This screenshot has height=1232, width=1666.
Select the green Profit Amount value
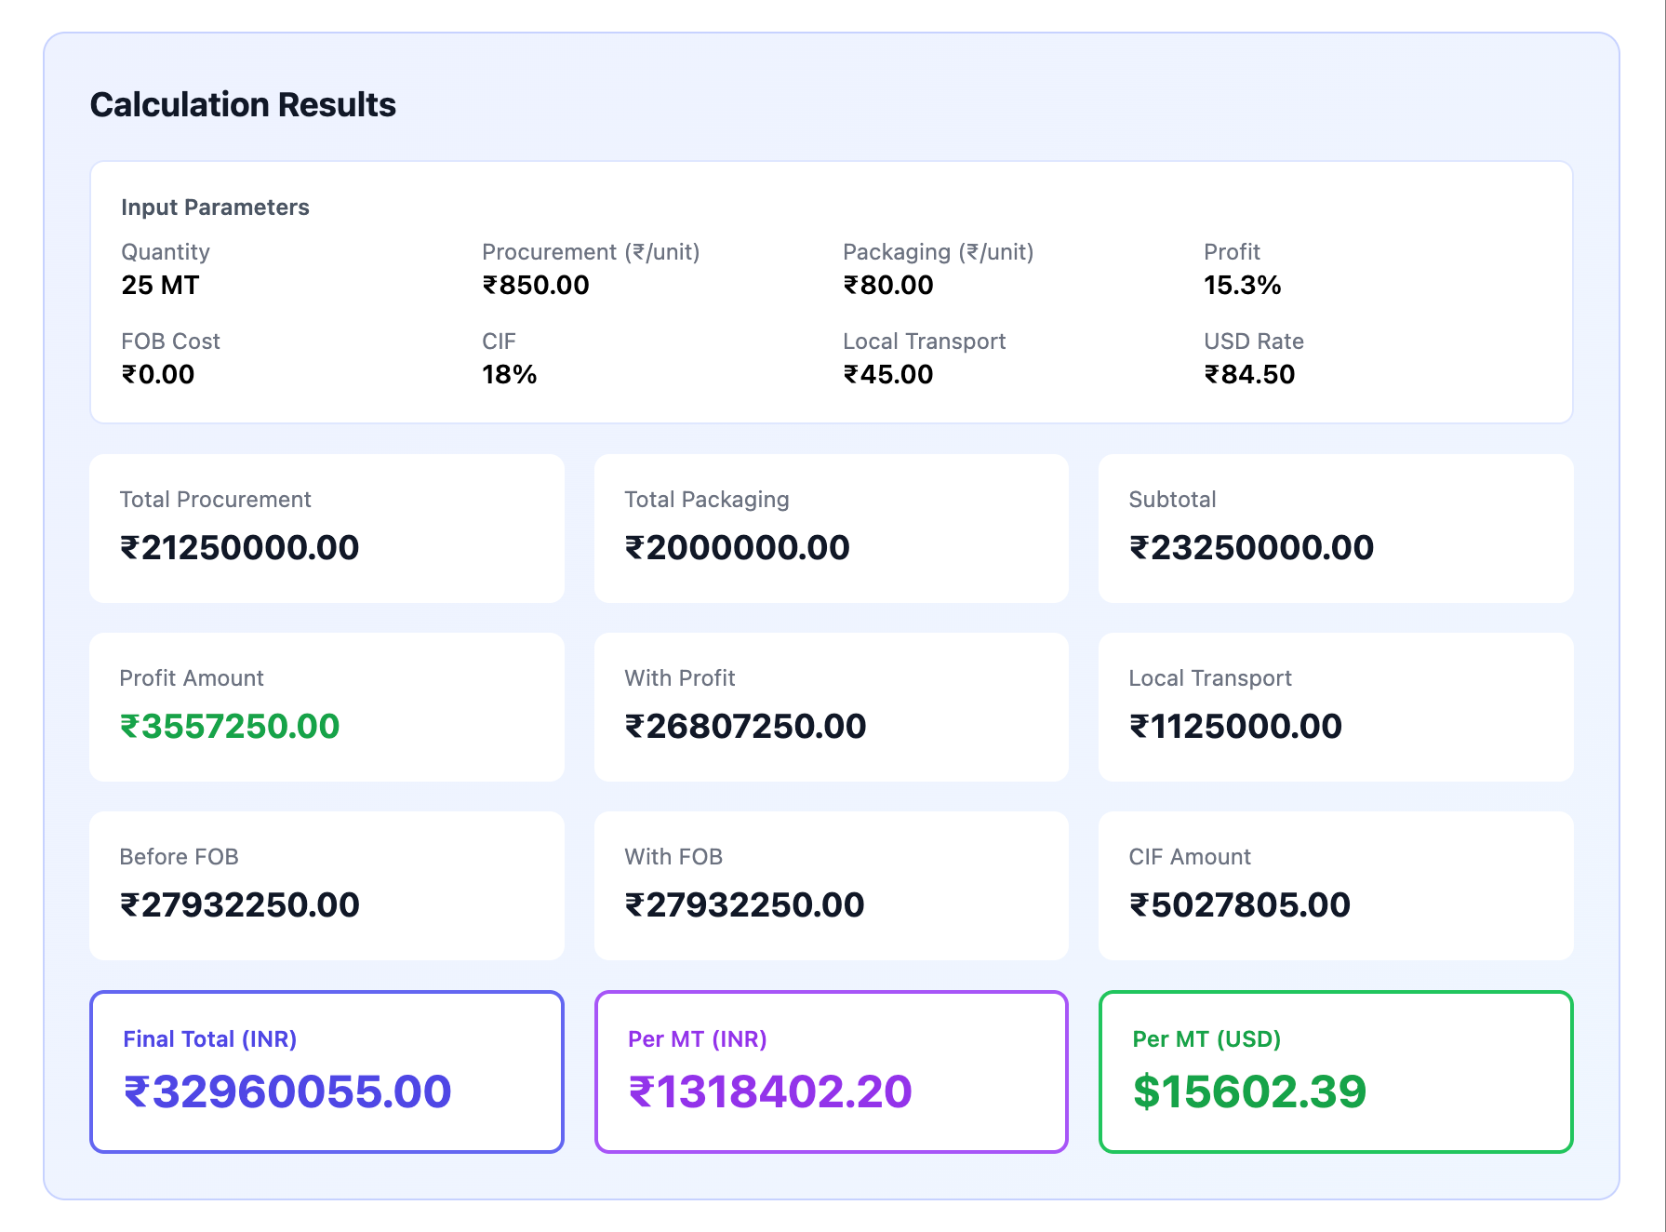(230, 725)
